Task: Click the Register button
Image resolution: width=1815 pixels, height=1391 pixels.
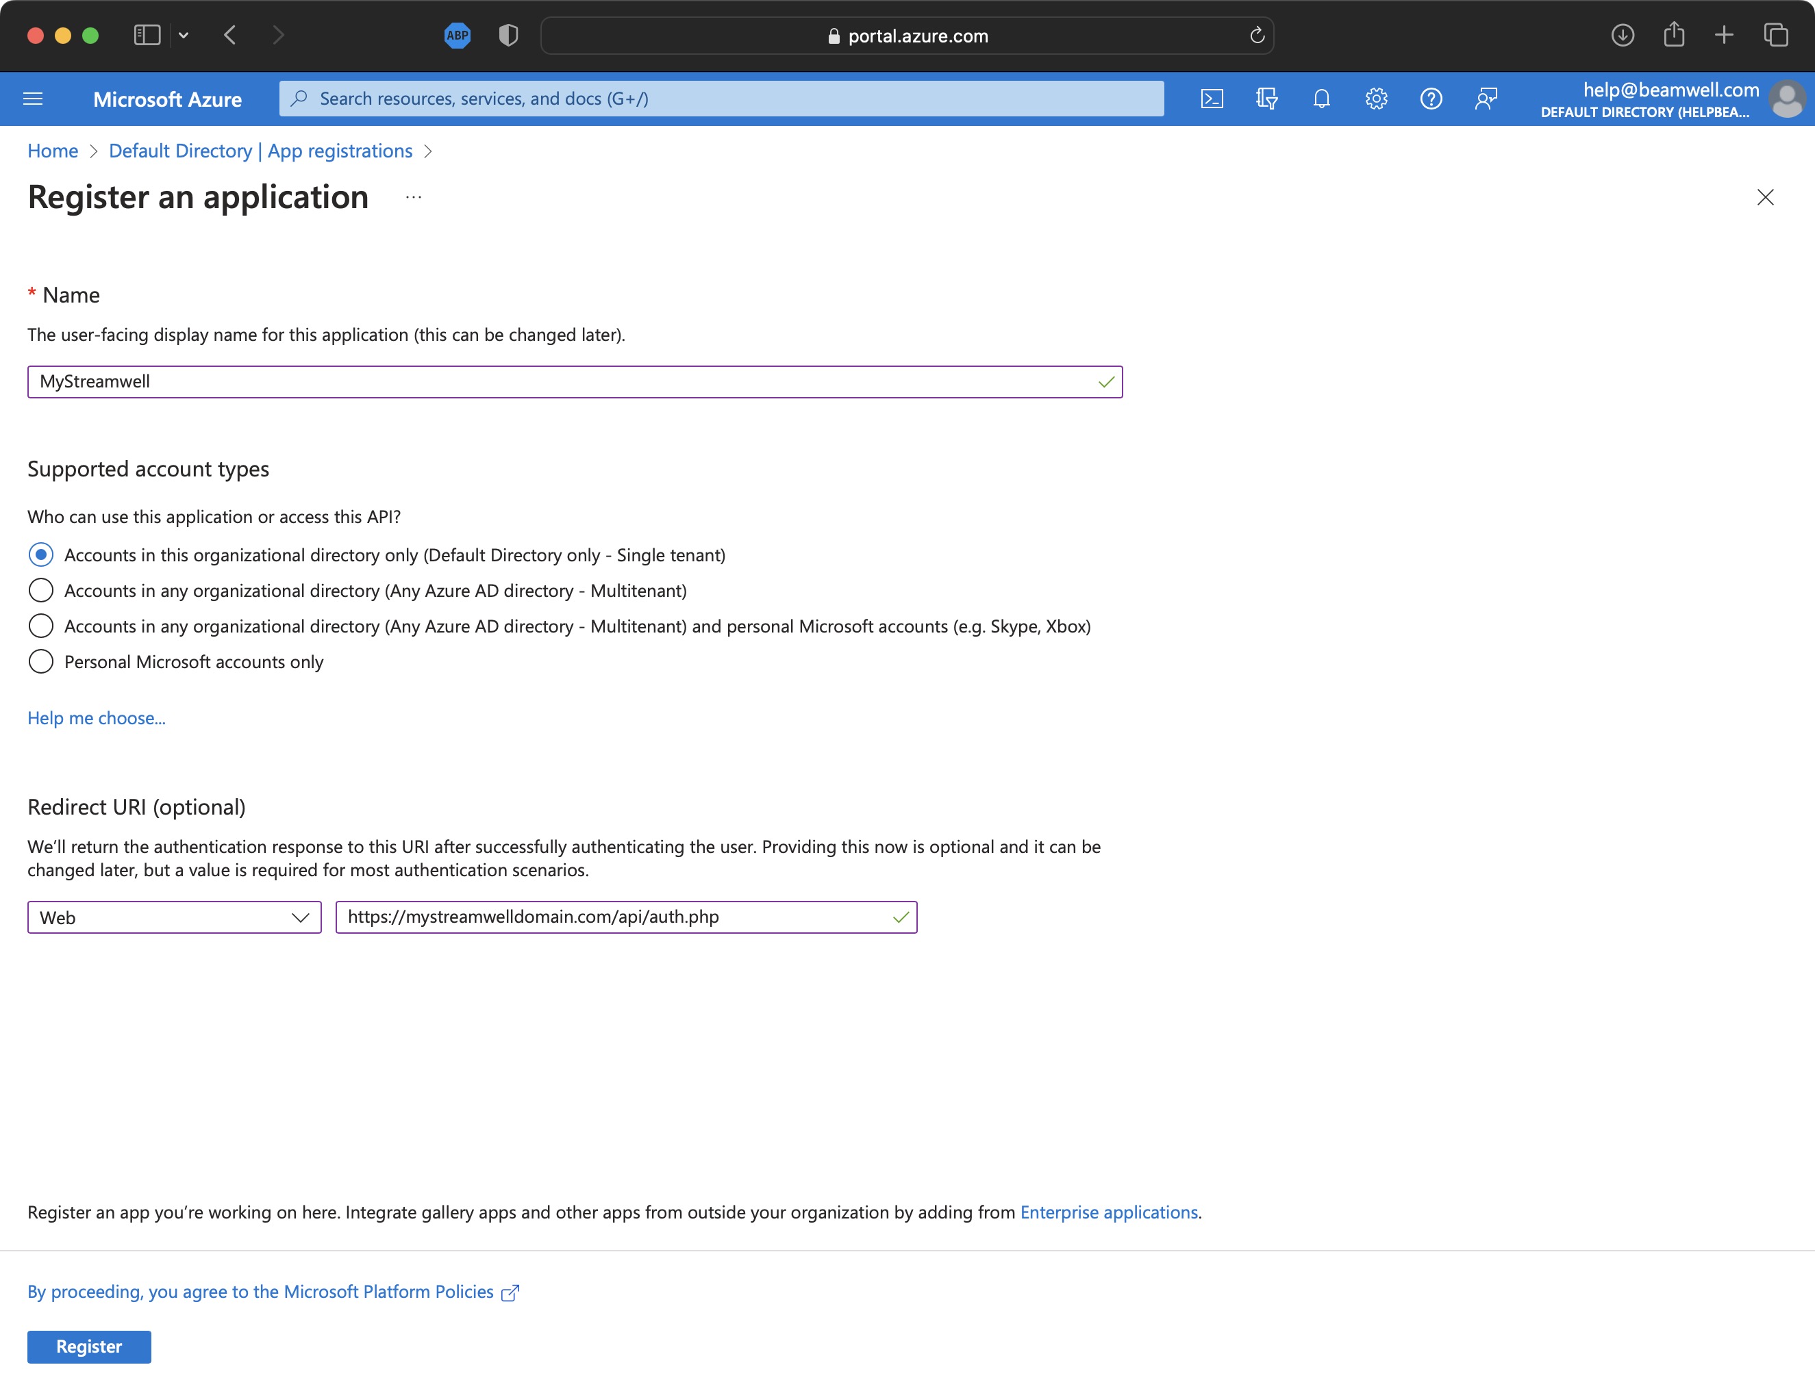Action: [x=88, y=1347]
